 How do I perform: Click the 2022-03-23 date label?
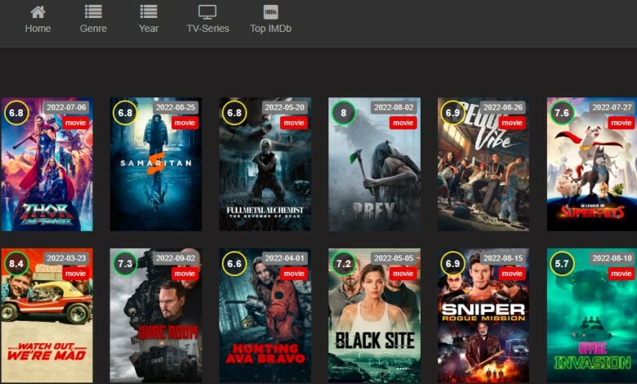pos(66,258)
